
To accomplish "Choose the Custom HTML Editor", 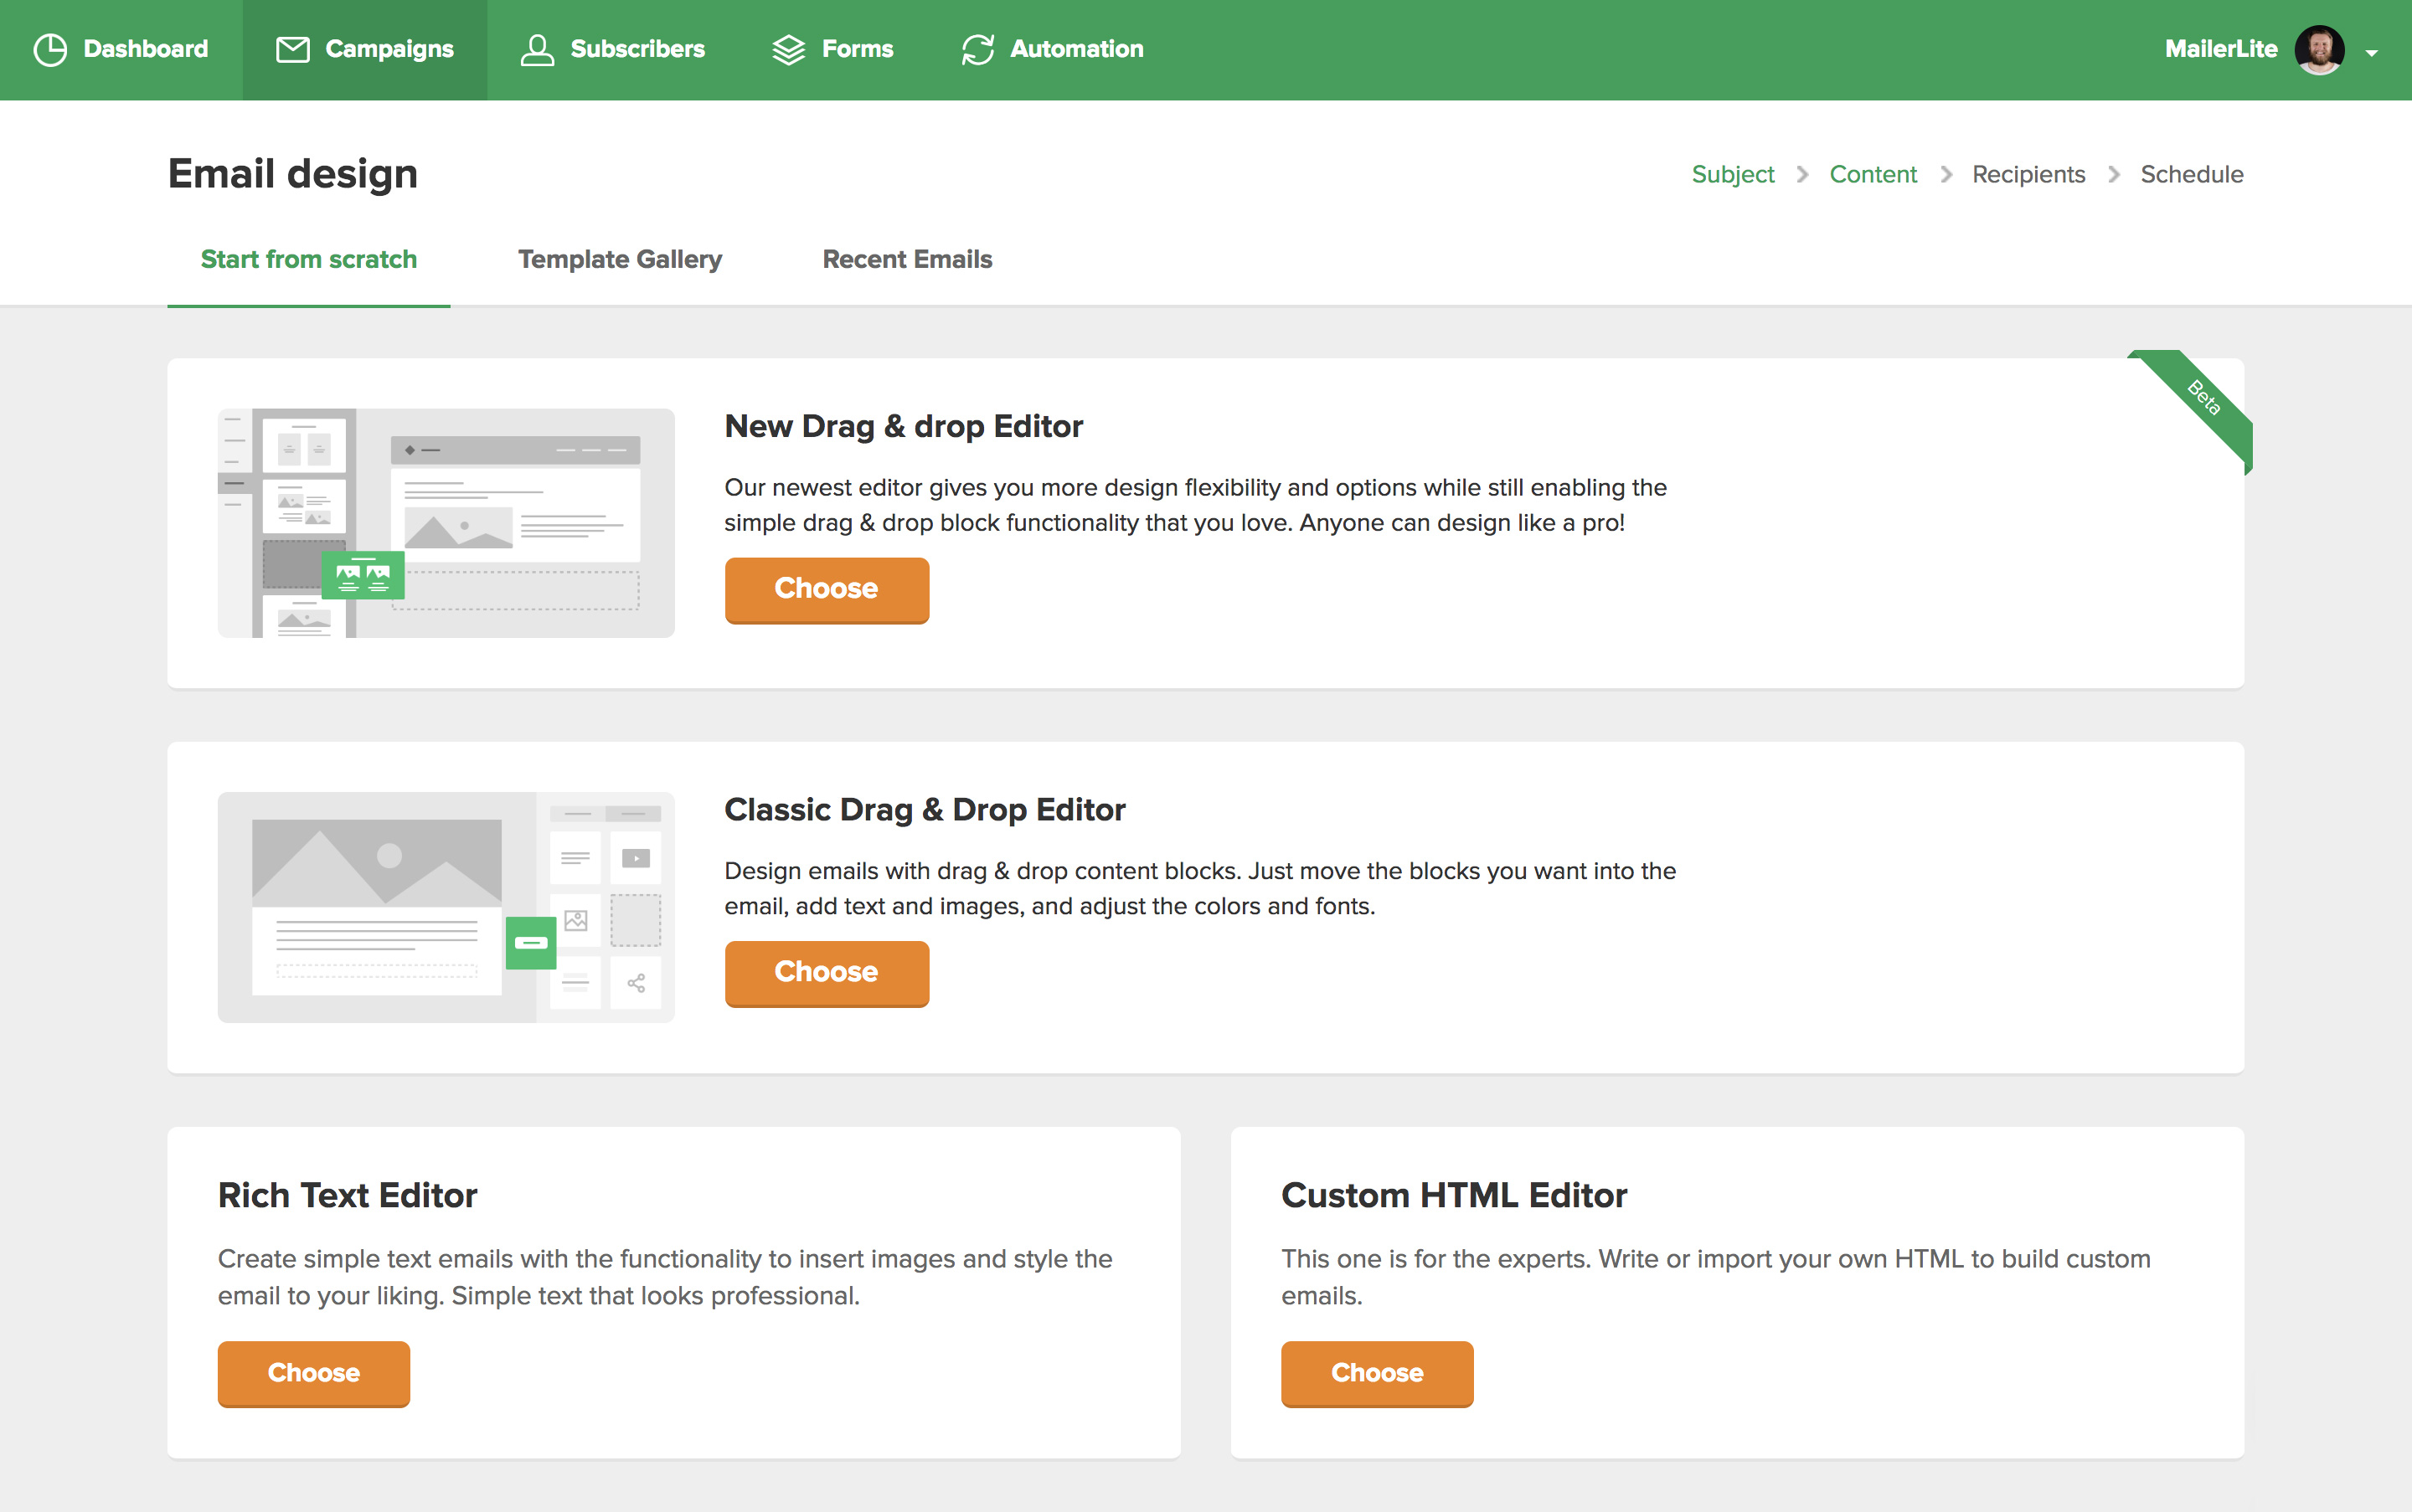I will tap(1377, 1373).
